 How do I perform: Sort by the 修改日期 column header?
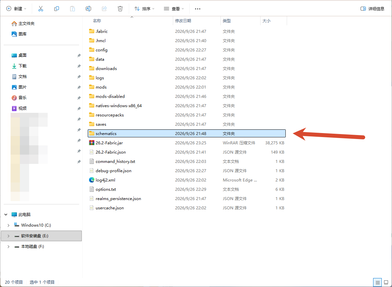coord(183,21)
